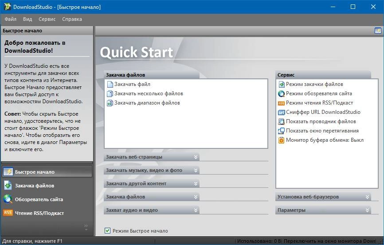384x245 pixels.
Task: Switch to 'Обозреватель сайта' sidebar tab
Action: 47,199
